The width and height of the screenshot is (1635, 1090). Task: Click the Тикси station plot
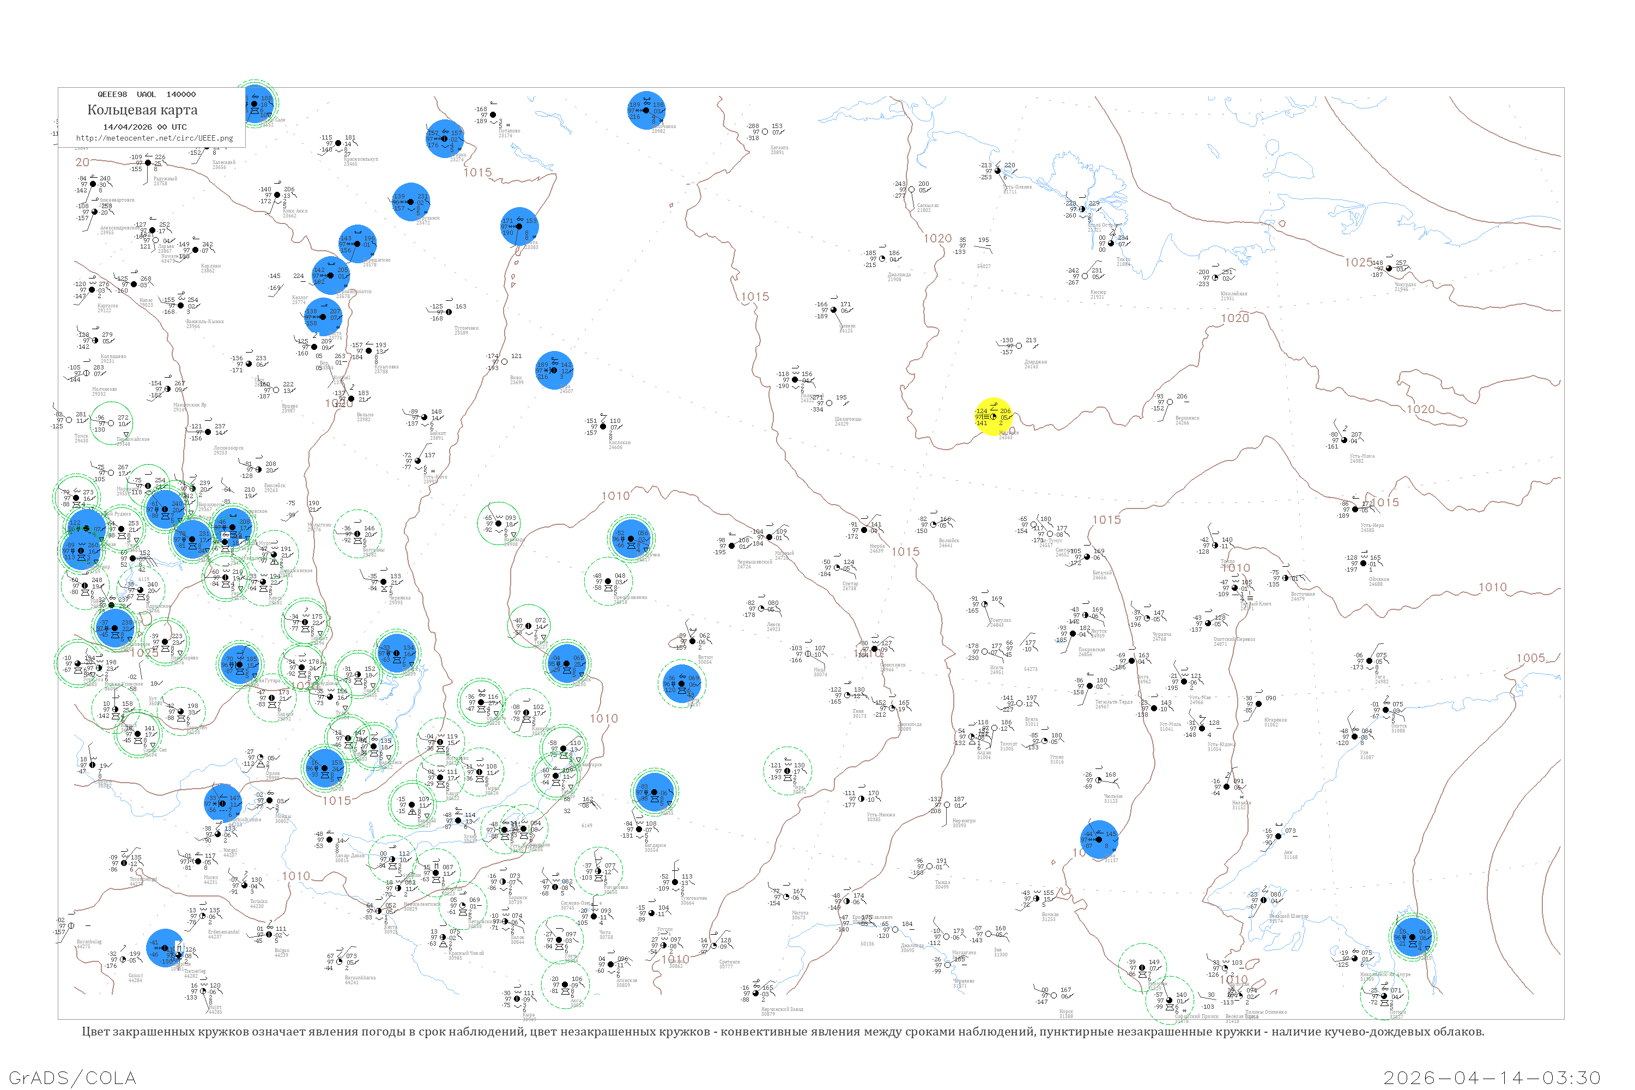tap(1111, 243)
